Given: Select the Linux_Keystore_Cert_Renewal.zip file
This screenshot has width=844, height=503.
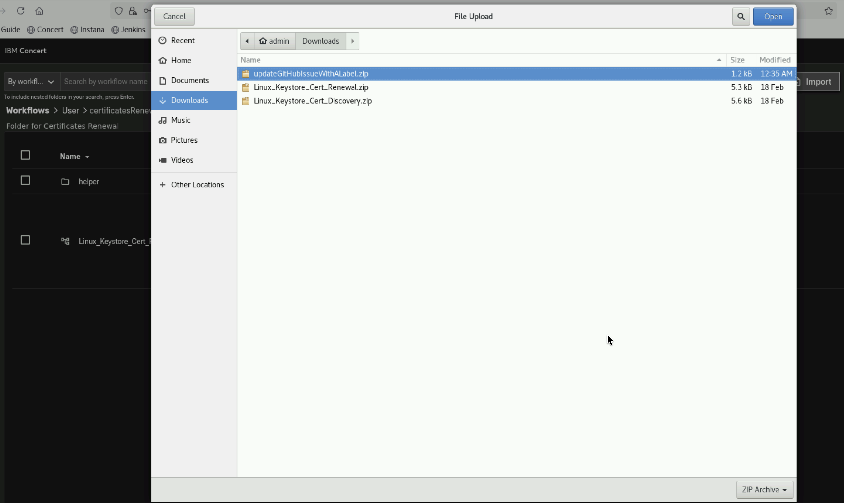Looking at the screenshot, I should pyautogui.click(x=311, y=87).
